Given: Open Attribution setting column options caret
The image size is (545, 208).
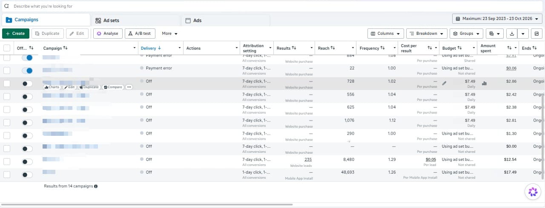Looking at the screenshot, I should (270, 48).
